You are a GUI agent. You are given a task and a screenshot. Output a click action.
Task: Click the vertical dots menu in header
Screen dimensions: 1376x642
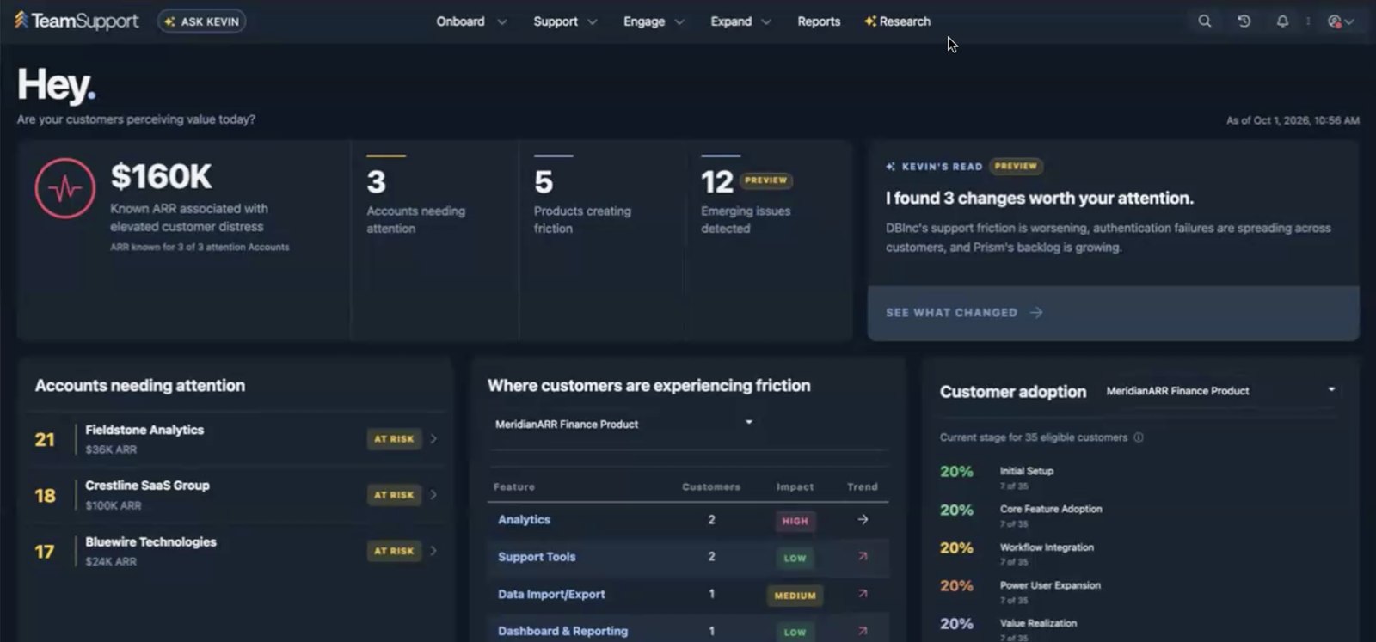(x=1308, y=21)
